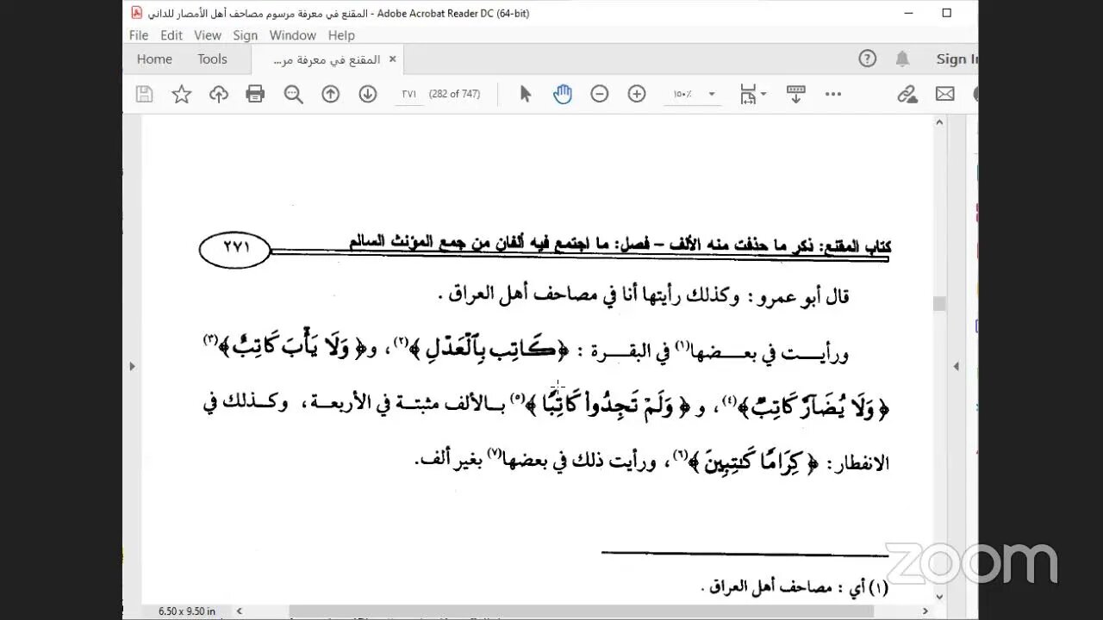Viewport: 1103px width, 620px height.
Task: Open find text magnifier icon
Action: (x=293, y=95)
